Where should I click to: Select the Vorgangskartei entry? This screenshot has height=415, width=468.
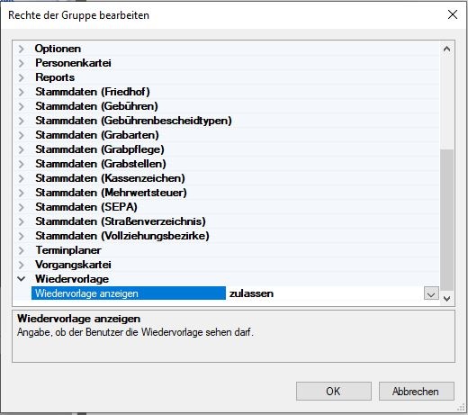click(73, 265)
